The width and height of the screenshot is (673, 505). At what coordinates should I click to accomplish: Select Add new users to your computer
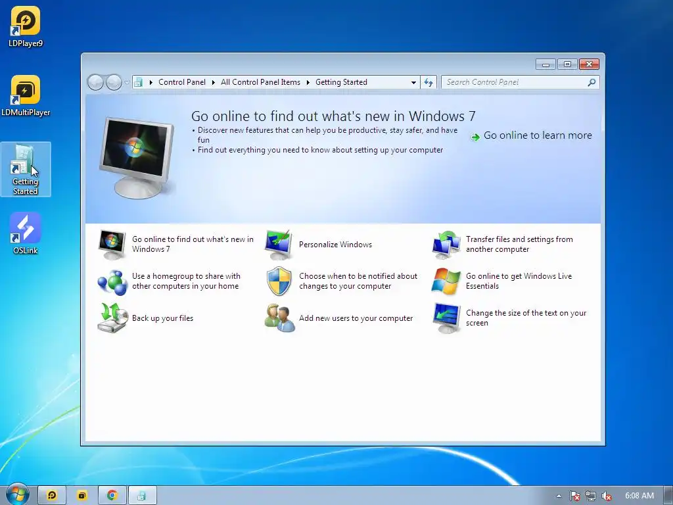[x=356, y=318]
